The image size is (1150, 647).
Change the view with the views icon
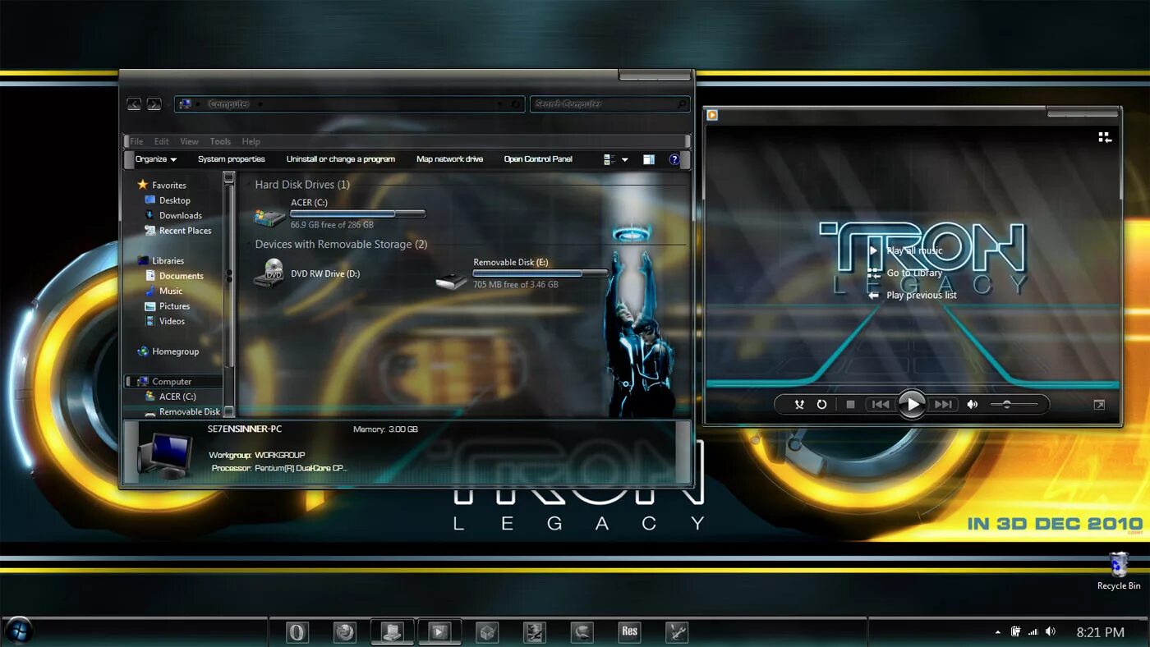coord(609,159)
